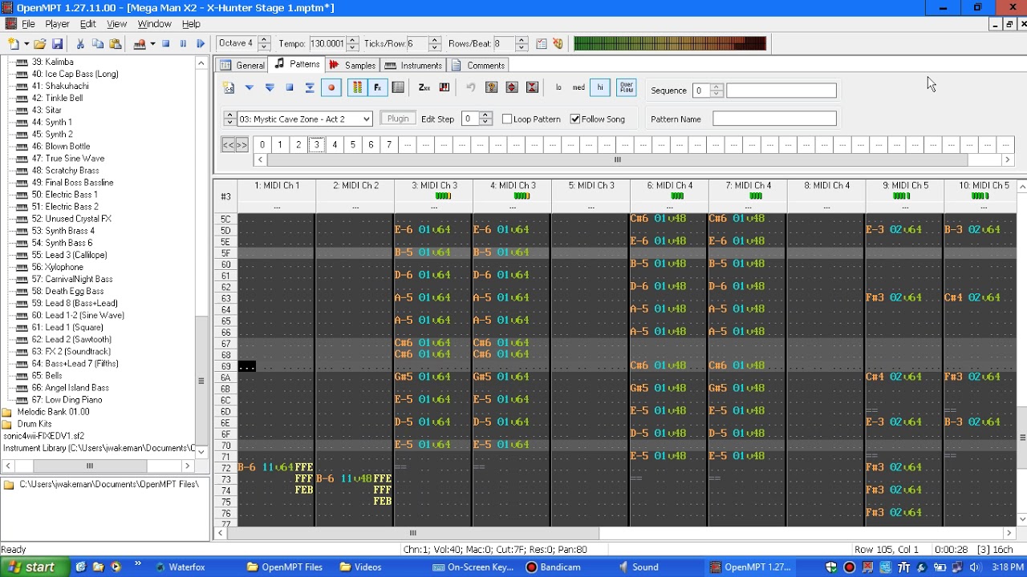Switch to the General tab

242,65
